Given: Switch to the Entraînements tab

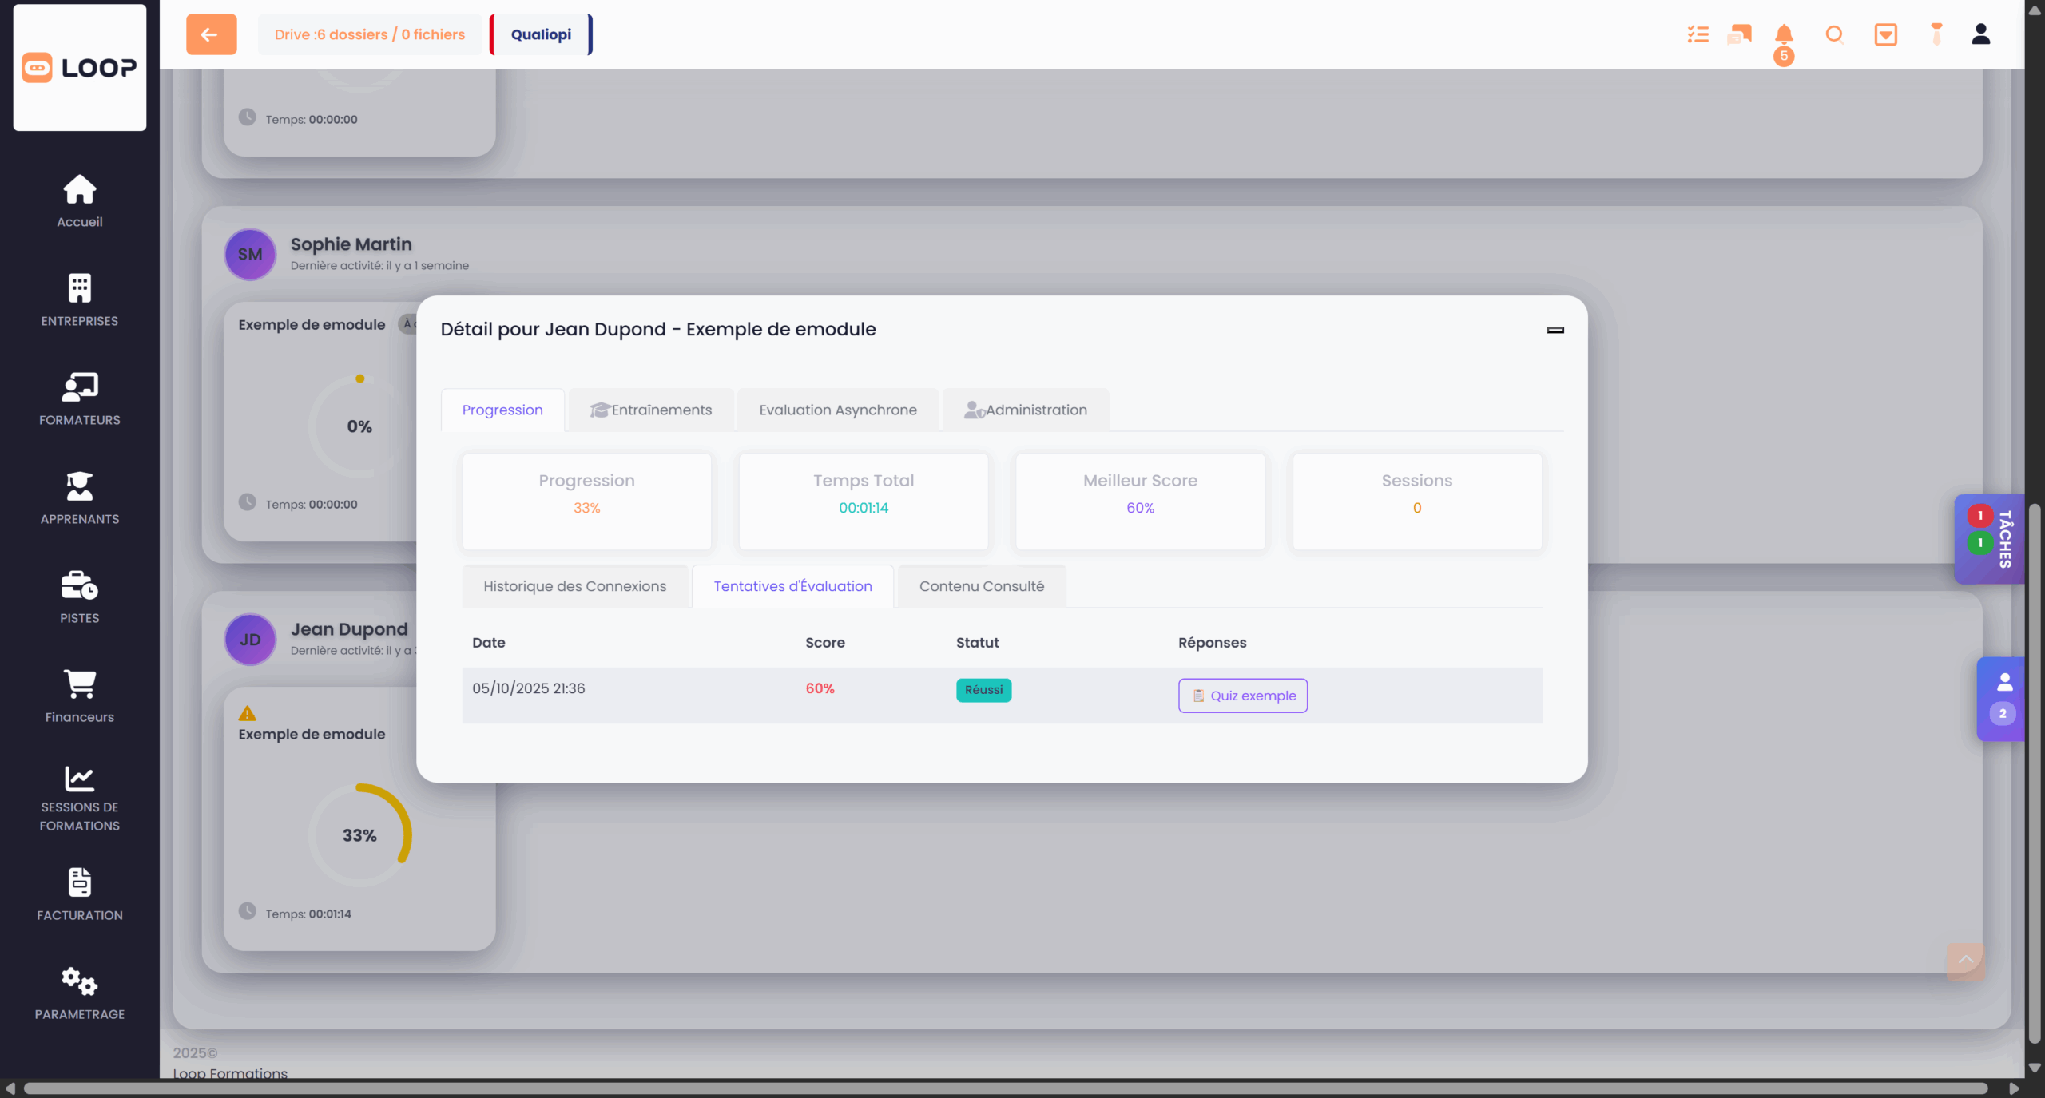Looking at the screenshot, I should [x=651, y=410].
